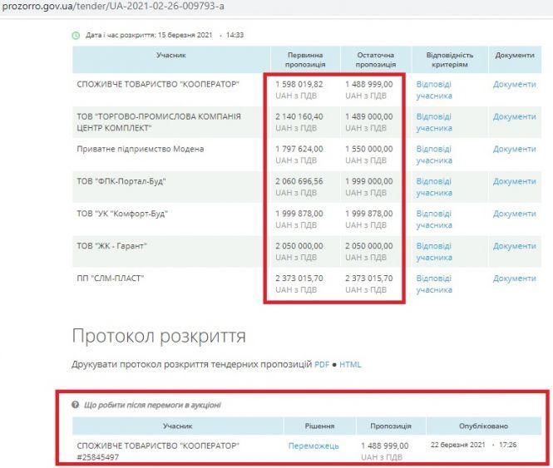Image resolution: width=553 pixels, height=468 pixels.
Task: Select ТОВ ТОРГОВО-ПРОМИСЛОВА КОМПАНІЯ ЦЕНТР КОМПЛЕКТ name
Action: tap(159, 122)
